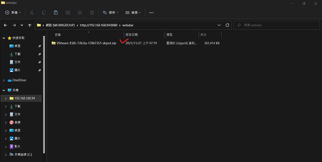The width and height of the screenshot is (322, 162).
Task: Click the Rename icon in toolbar
Action: coord(68,12)
